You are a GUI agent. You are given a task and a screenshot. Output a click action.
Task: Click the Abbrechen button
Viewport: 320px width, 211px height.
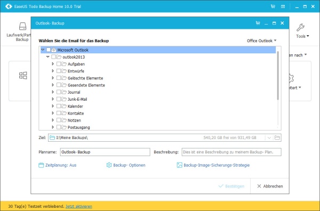[x=270, y=186]
